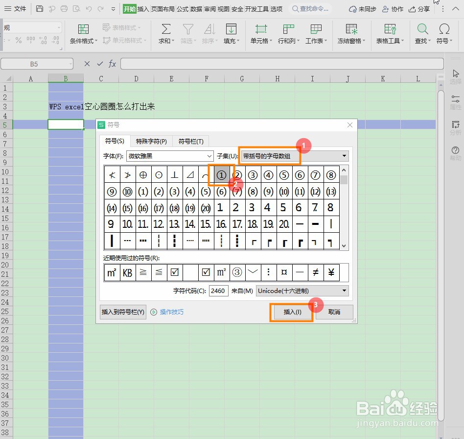
Task: Switch to the 符号栏(T) dialog tab
Action: pyautogui.click(x=191, y=141)
